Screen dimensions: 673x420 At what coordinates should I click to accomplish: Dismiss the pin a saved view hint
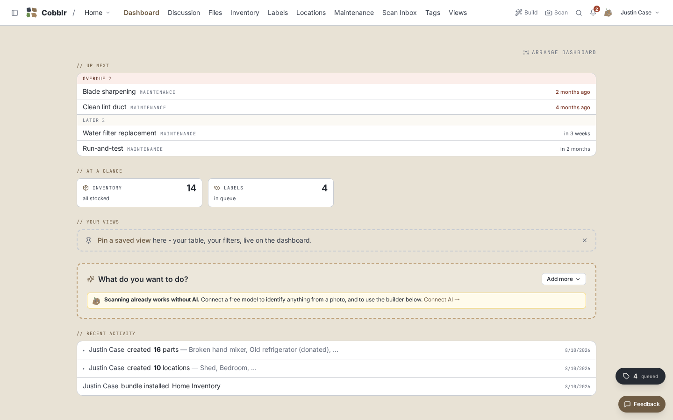click(x=584, y=240)
